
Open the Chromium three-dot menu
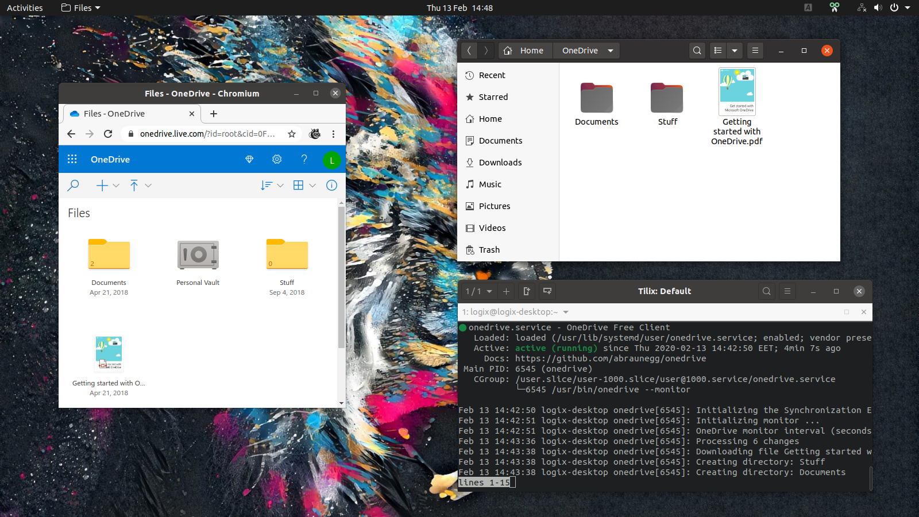pos(333,134)
